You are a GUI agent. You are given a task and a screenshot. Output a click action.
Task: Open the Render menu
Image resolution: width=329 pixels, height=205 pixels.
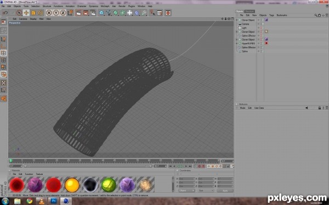point(122,6)
